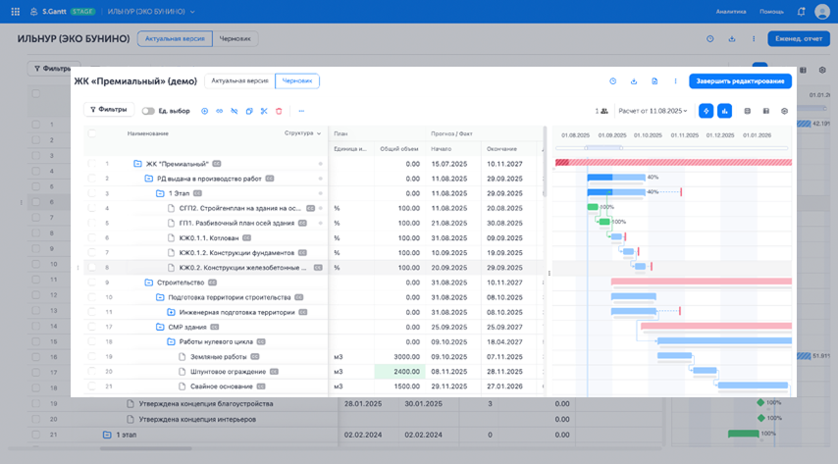Switch to the 'Актуальная версия' tab
The height and width of the screenshot is (464, 838).
coord(239,81)
